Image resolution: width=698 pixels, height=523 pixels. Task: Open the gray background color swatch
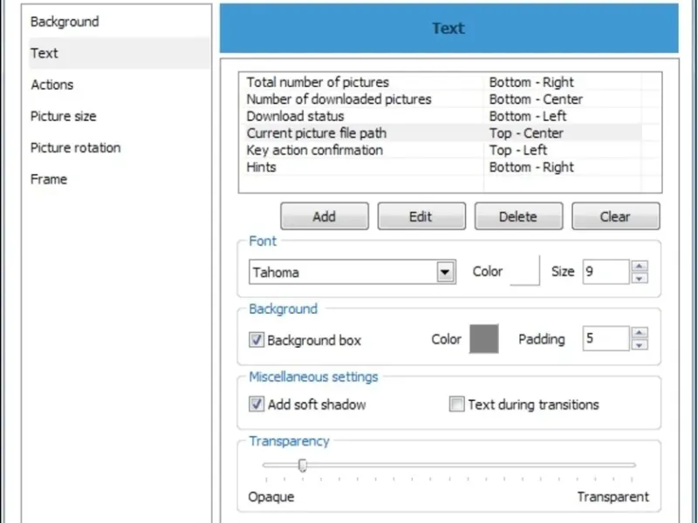click(x=484, y=339)
